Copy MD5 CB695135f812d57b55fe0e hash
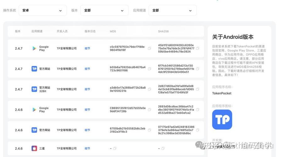The image size is (281, 157). point(149,110)
